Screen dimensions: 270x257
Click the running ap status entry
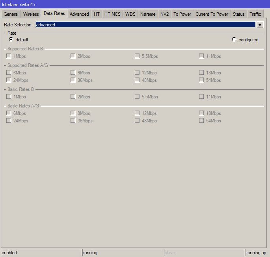[x=258, y=253]
